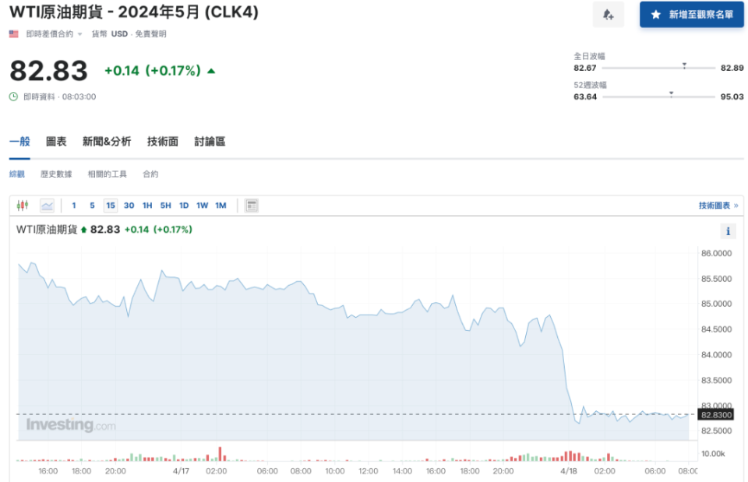
Task: Set chart interval to 1 minute
Action: point(74,206)
